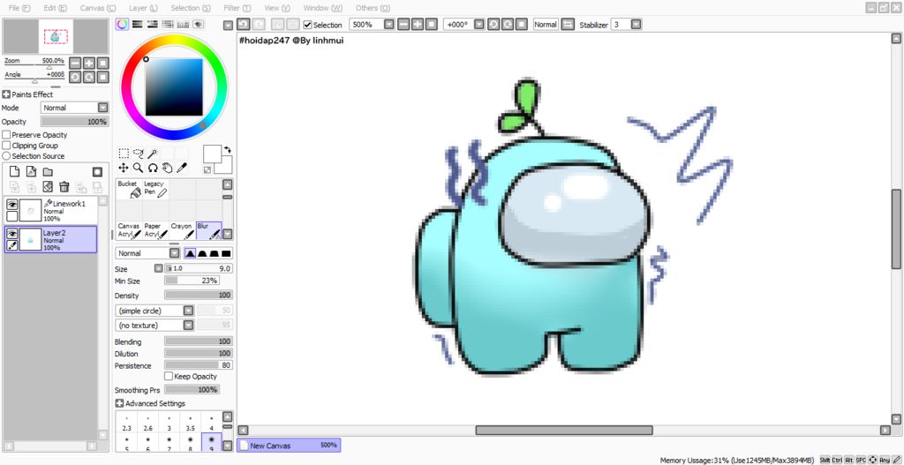Select the Move tool
This screenshot has height=465, width=904.
coord(124,168)
